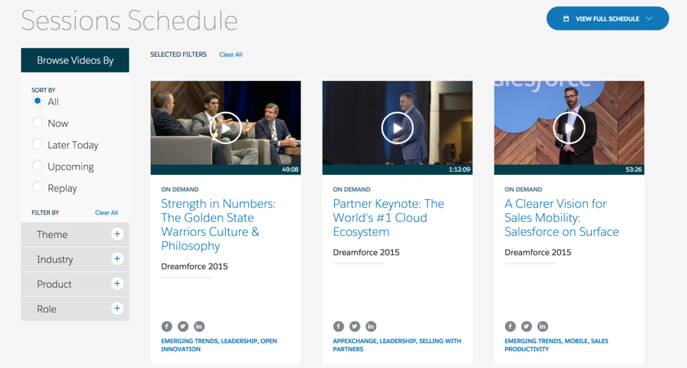The height and width of the screenshot is (368, 687).
Task: Share Partner Keynote on Facebook
Action: click(x=338, y=326)
